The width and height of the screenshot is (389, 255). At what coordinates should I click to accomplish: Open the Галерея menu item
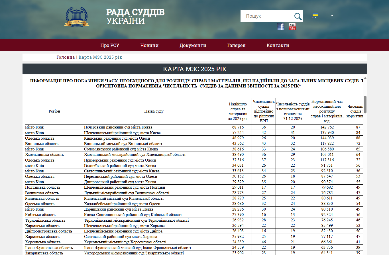tap(236, 45)
